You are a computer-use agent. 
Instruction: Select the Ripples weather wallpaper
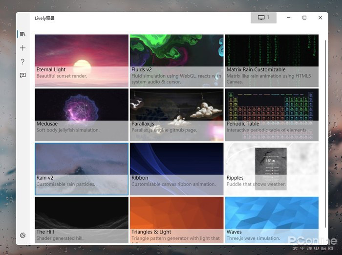tap(272, 169)
